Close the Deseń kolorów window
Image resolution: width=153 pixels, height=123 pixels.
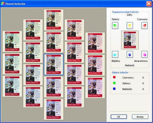[x=149, y=4]
